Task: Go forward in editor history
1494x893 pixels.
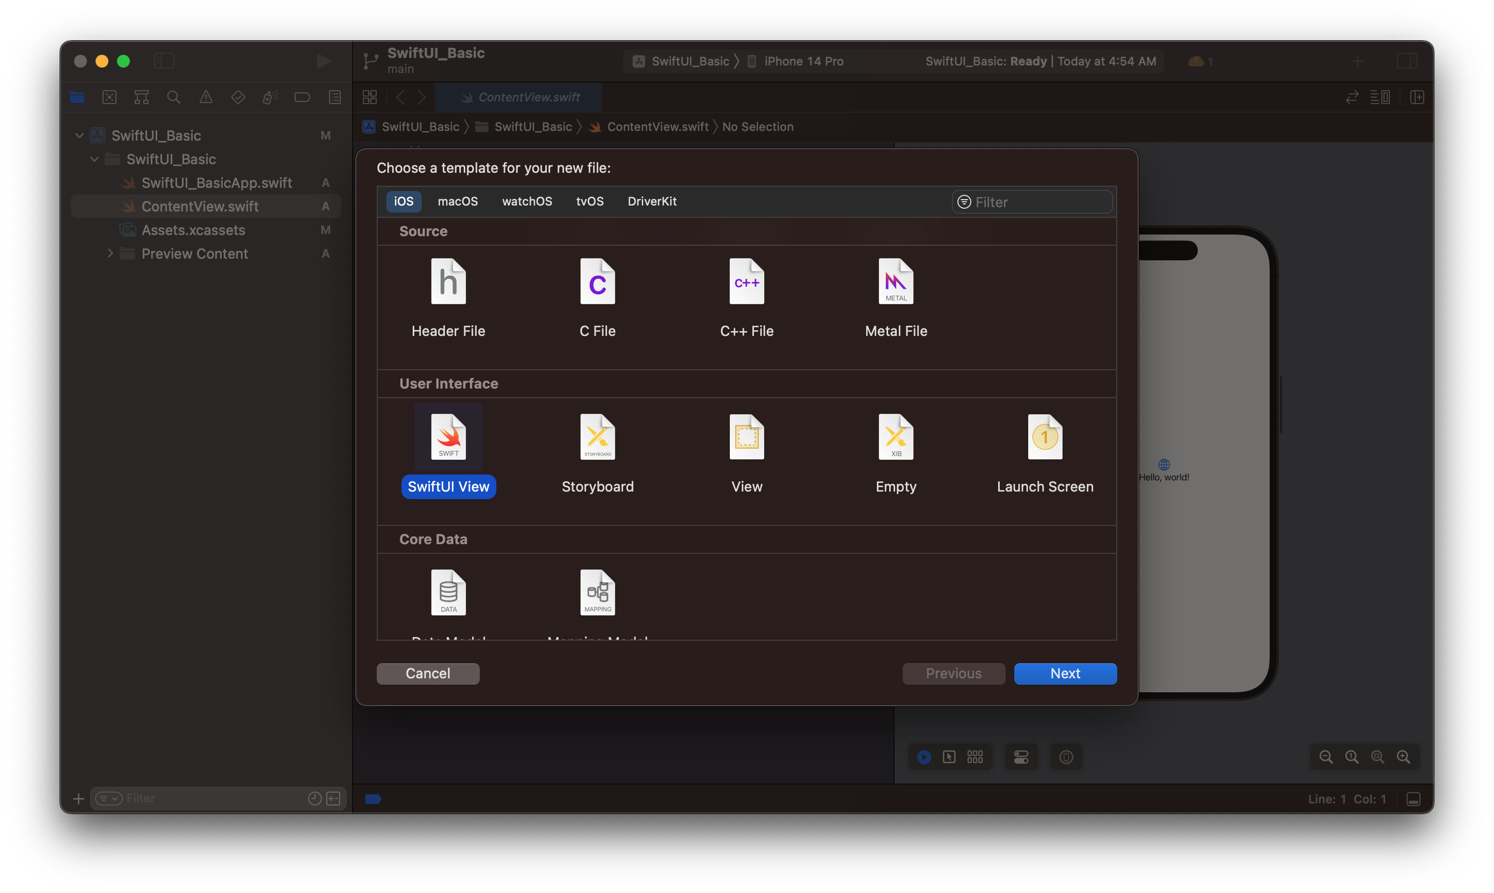Action: [422, 97]
